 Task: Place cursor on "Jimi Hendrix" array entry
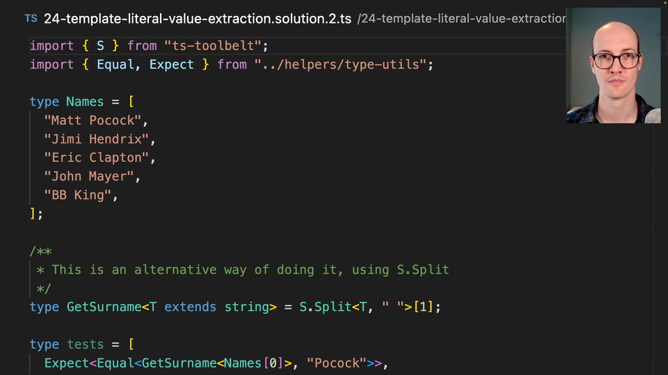96,140
